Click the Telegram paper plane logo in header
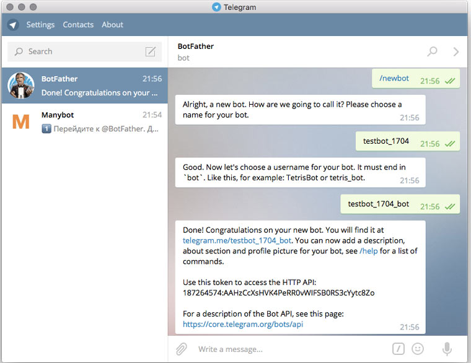 (x=13, y=25)
